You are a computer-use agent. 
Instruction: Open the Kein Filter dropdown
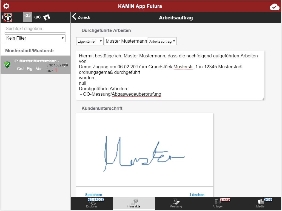click(35, 38)
